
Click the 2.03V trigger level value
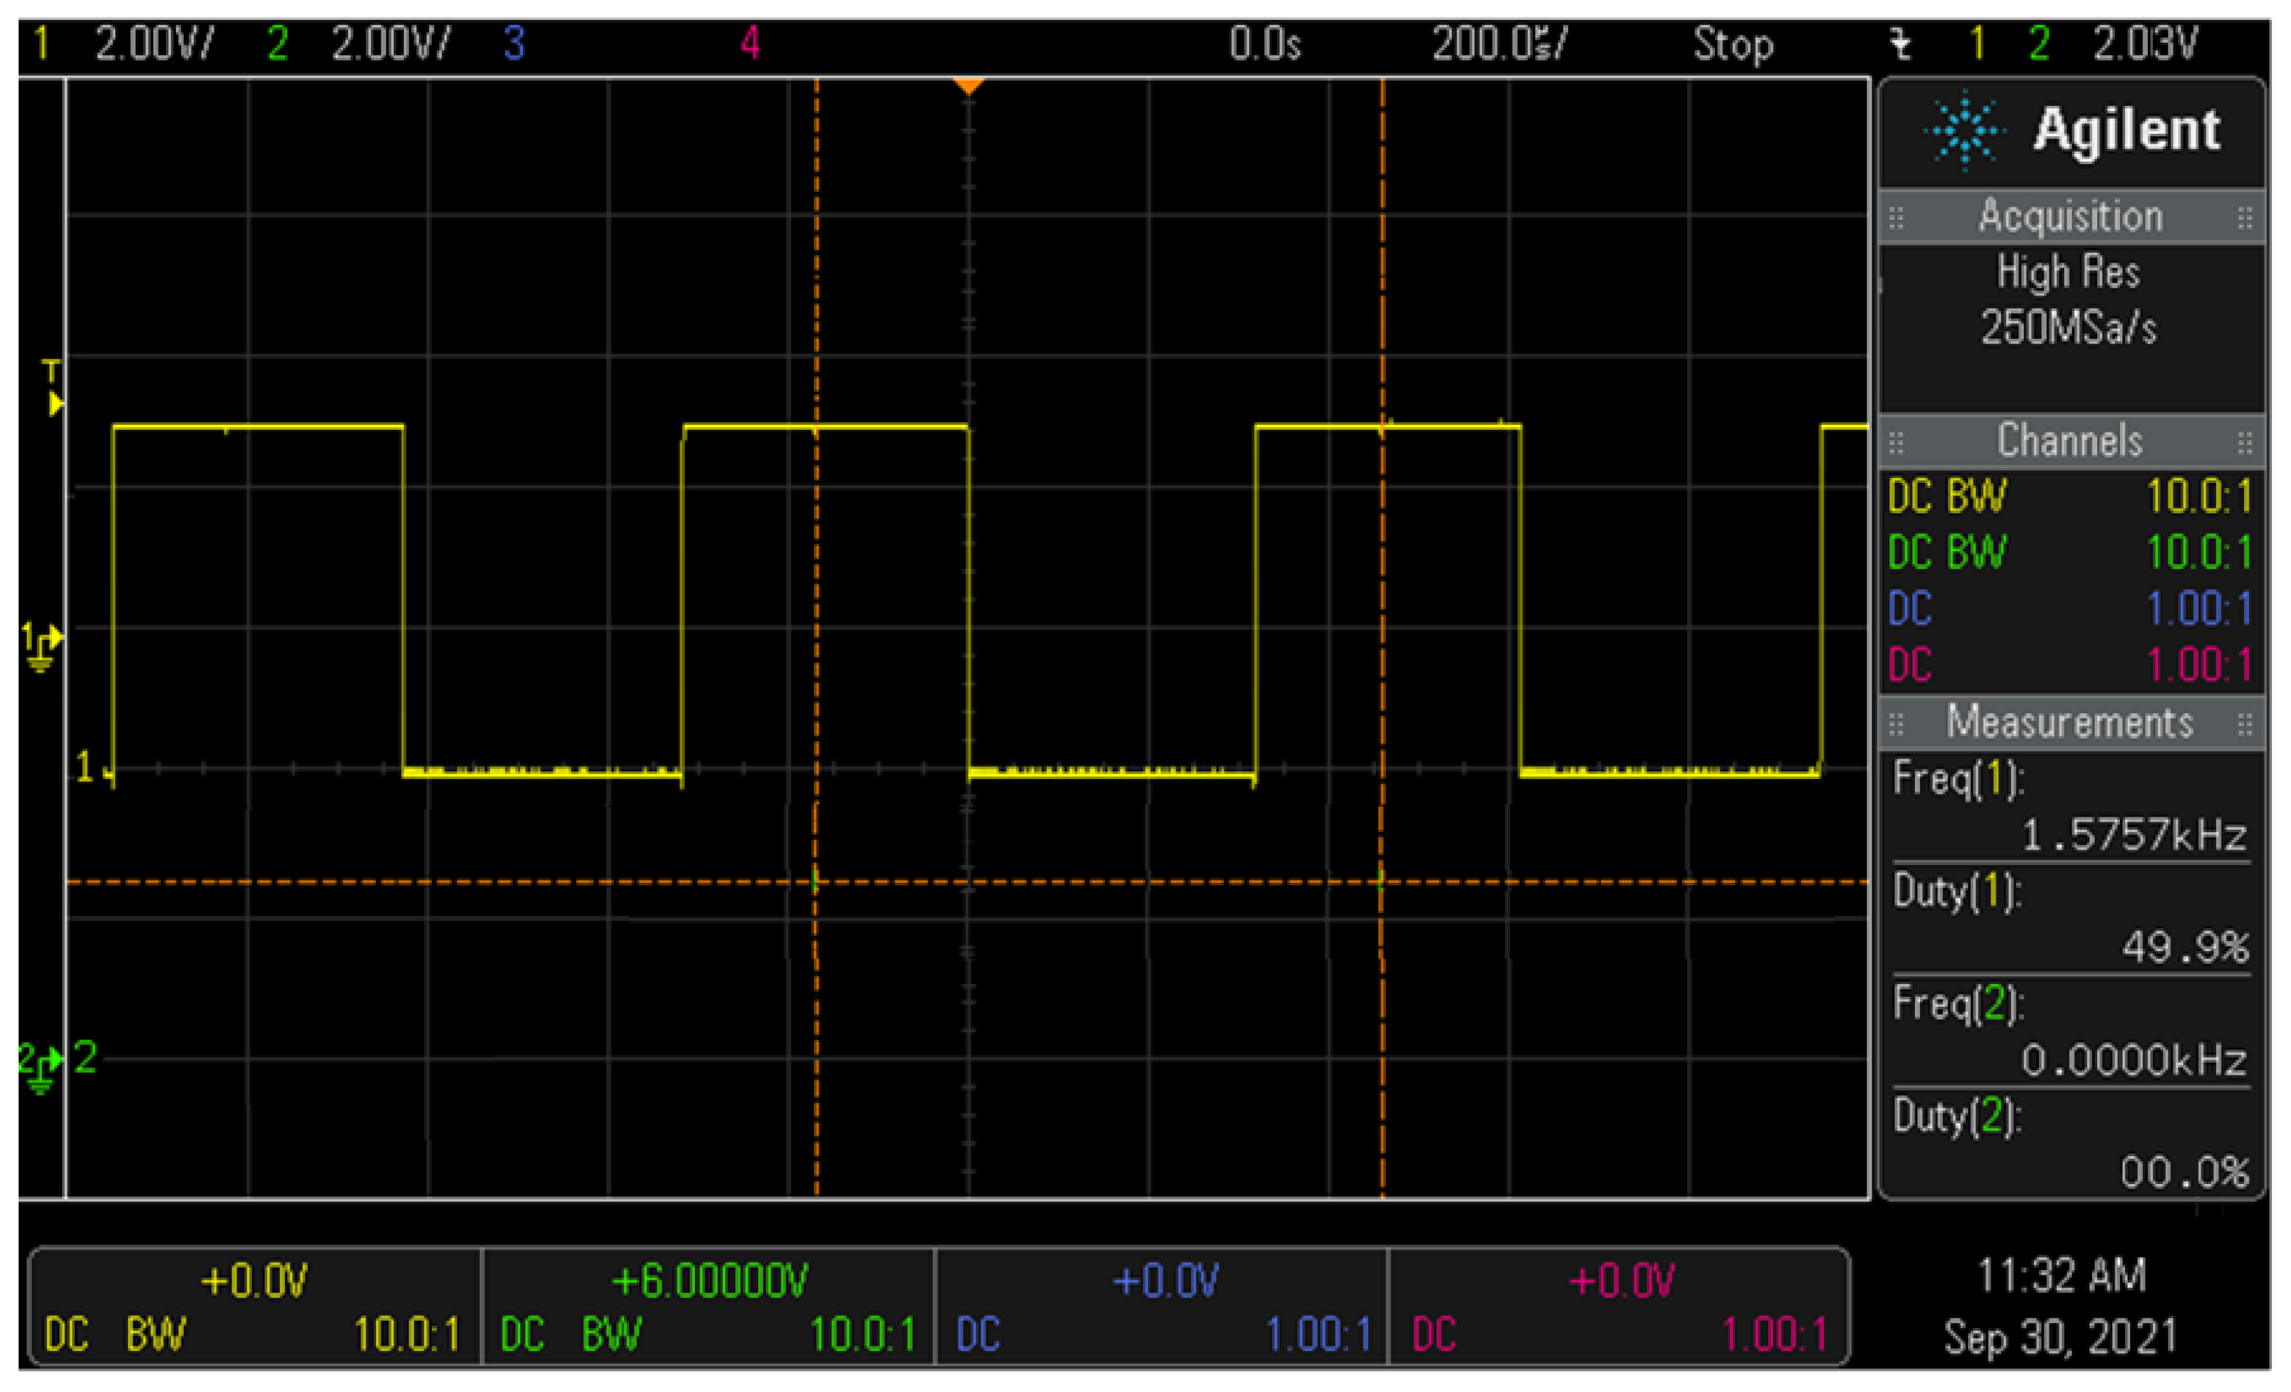tap(2145, 45)
